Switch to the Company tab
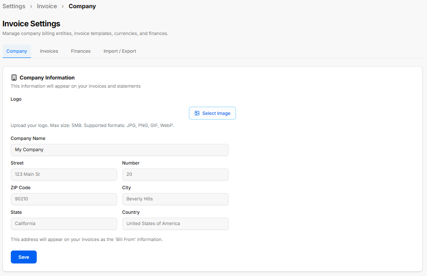427x276 pixels. [16, 51]
